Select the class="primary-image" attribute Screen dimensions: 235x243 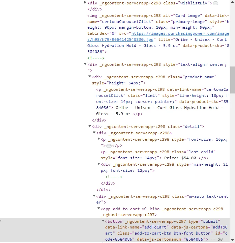point(181,22)
